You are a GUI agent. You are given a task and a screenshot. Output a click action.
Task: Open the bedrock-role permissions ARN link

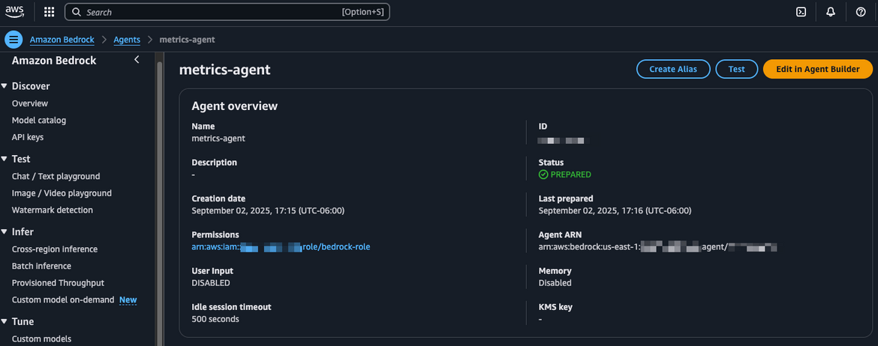click(x=281, y=246)
